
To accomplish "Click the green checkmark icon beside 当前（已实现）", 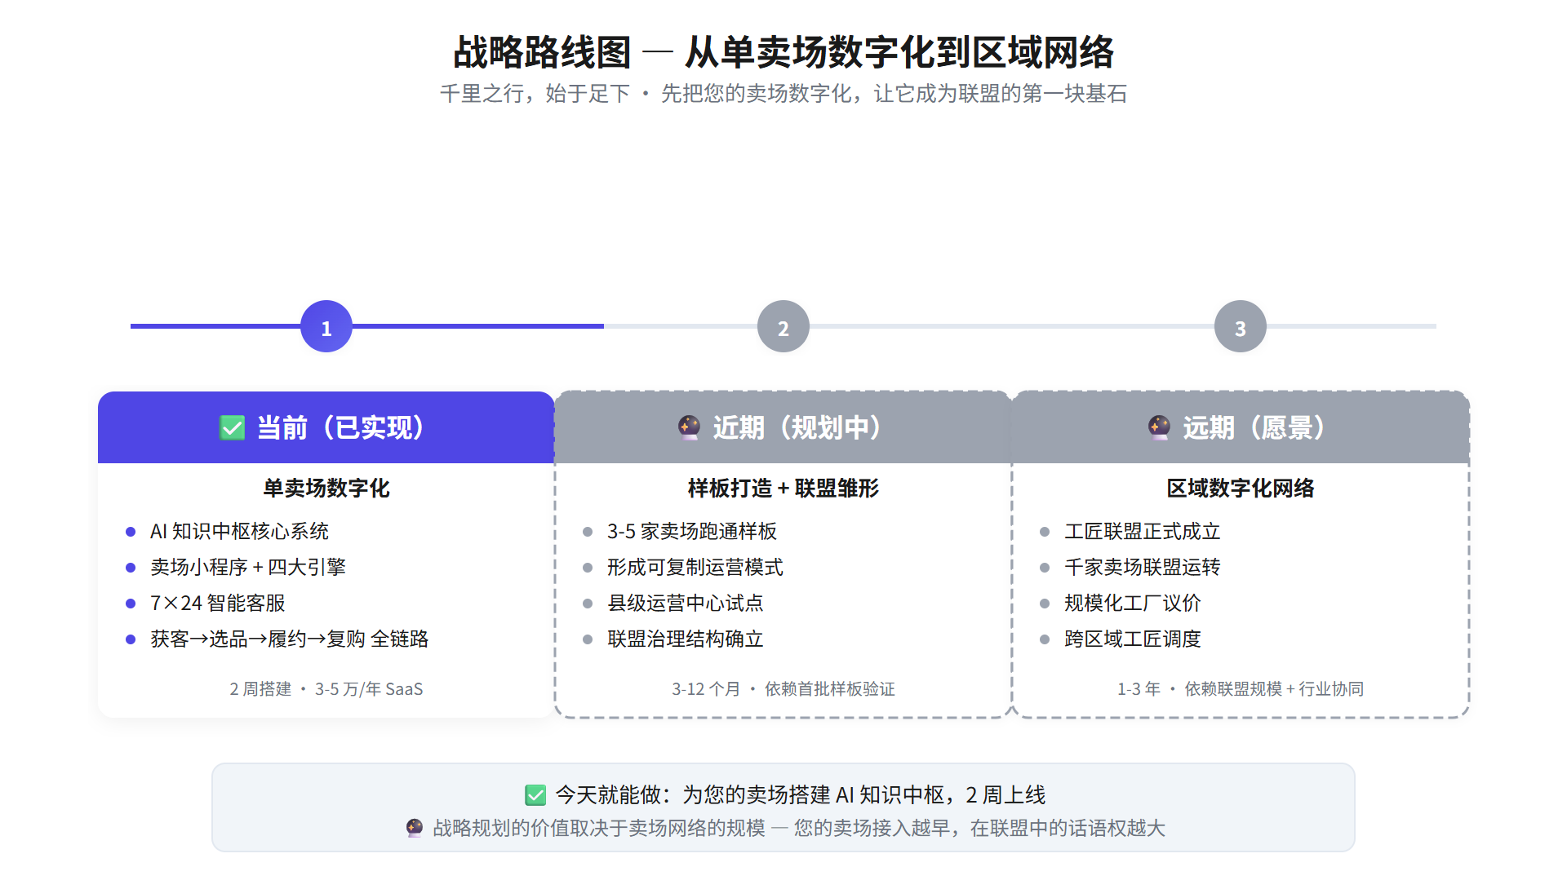I will pyautogui.click(x=233, y=427).
